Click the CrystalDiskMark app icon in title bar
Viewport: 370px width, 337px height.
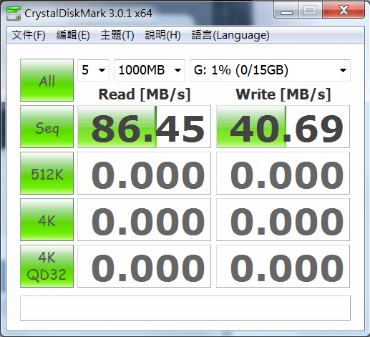(14, 14)
